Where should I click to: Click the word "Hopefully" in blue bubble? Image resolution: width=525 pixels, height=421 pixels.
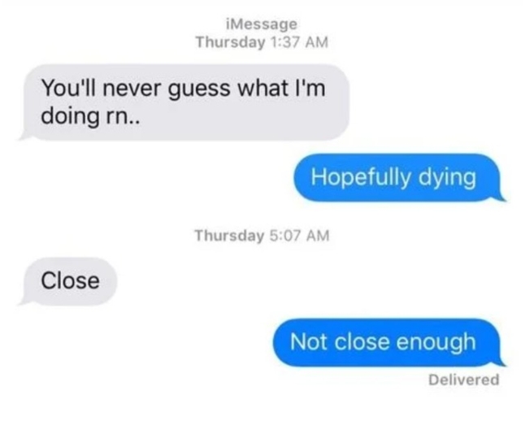point(361,177)
